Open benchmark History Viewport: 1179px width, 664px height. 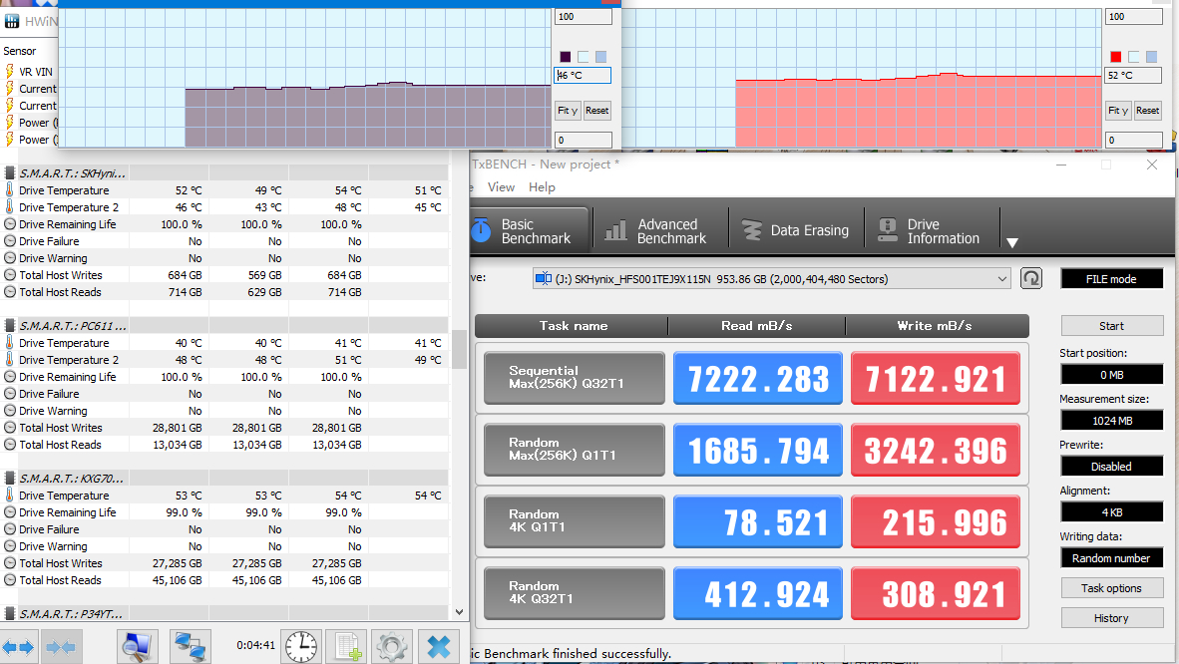coord(1111,618)
